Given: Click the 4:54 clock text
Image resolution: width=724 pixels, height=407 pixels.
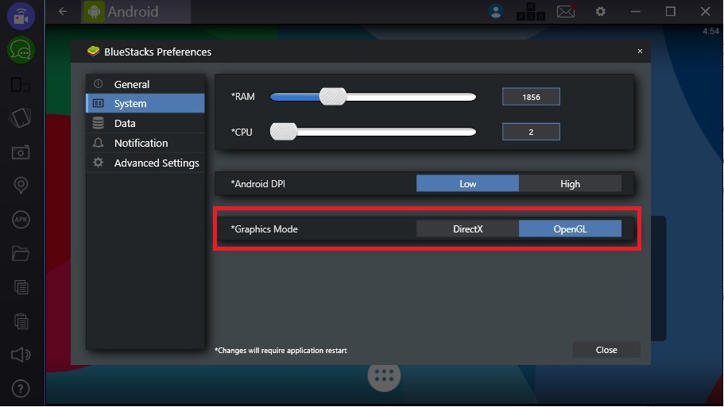Looking at the screenshot, I should (x=710, y=32).
